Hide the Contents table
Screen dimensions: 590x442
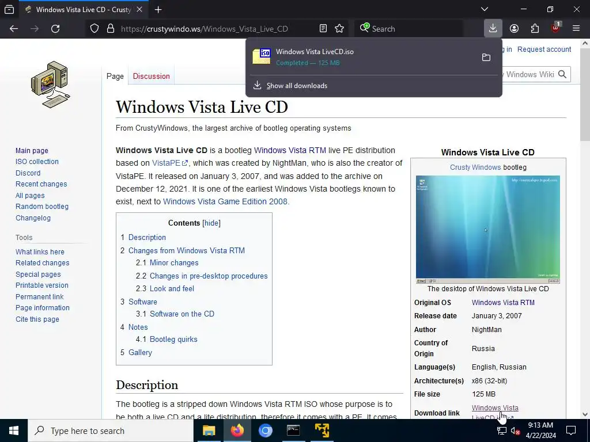[x=211, y=223]
